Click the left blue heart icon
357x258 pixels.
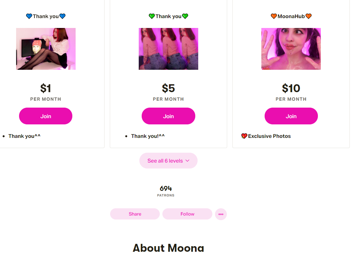click(29, 16)
